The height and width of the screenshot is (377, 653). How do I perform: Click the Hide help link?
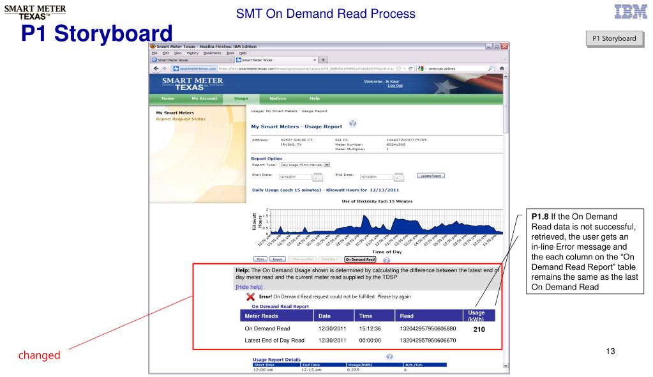(x=249, y=287)
